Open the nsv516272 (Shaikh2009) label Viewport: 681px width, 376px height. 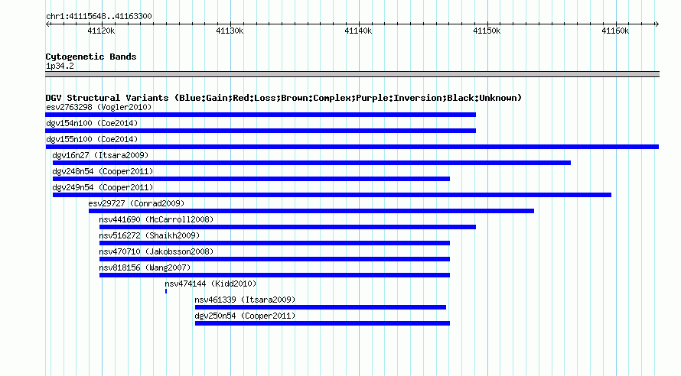[x=149, y=235]
